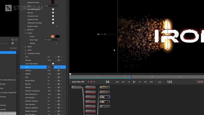This screenshot has width=204, height=115.
Task: Click the fast-forward playback button
Action: [x=145, y=82]
